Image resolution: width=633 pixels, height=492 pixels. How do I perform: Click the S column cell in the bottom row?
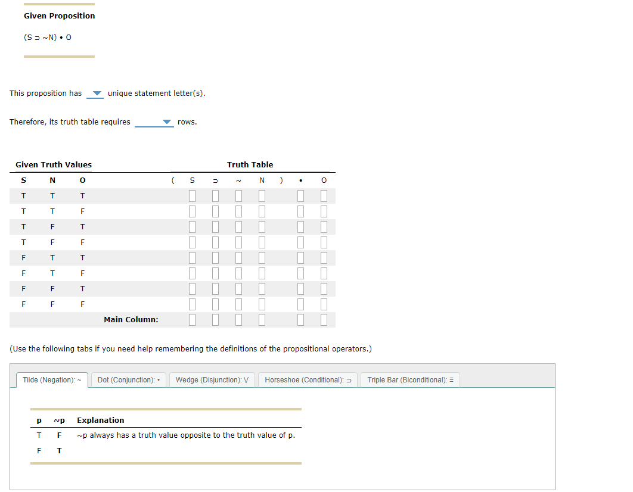click(x=192, y=304)
